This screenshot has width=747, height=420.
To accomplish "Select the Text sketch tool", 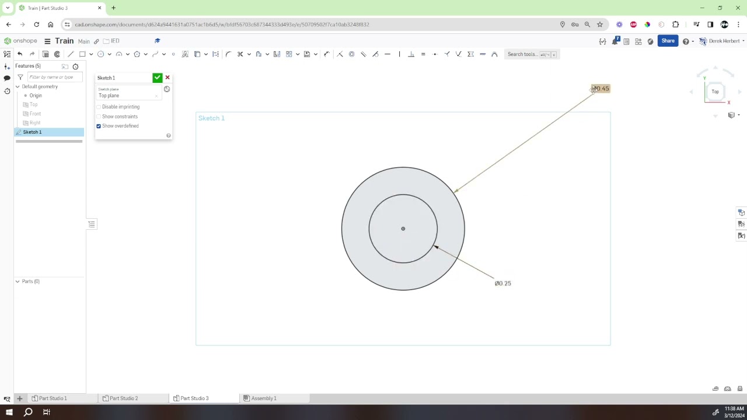I will click(185, 54).
